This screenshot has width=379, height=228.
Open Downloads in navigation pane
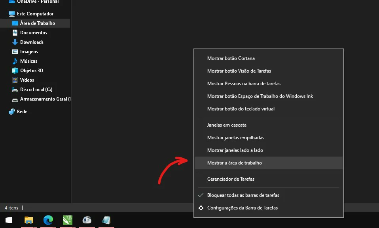(x=32, y=42)
